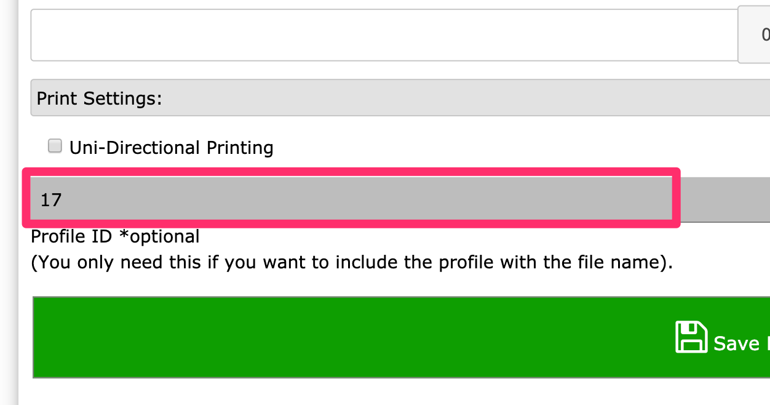Image resolution: width=770 pixels, height=405 pixels.
Task: Click the words "Print Settings:" in the gray bar
Action: point(100,98)
